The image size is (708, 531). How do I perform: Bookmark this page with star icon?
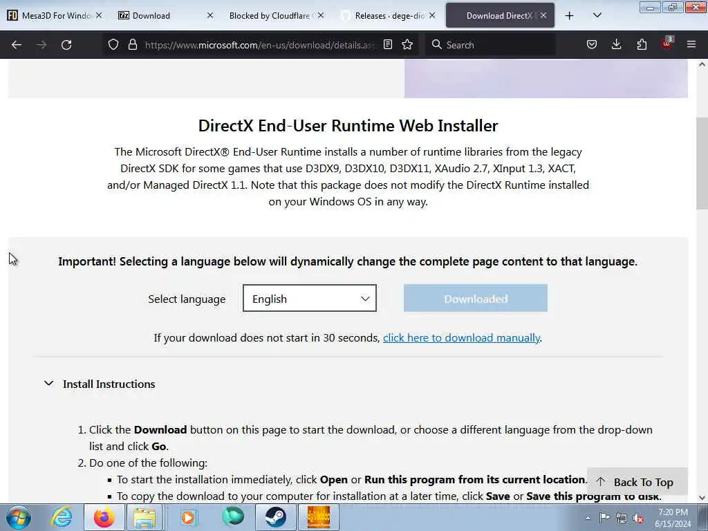[x=407, y=45]
